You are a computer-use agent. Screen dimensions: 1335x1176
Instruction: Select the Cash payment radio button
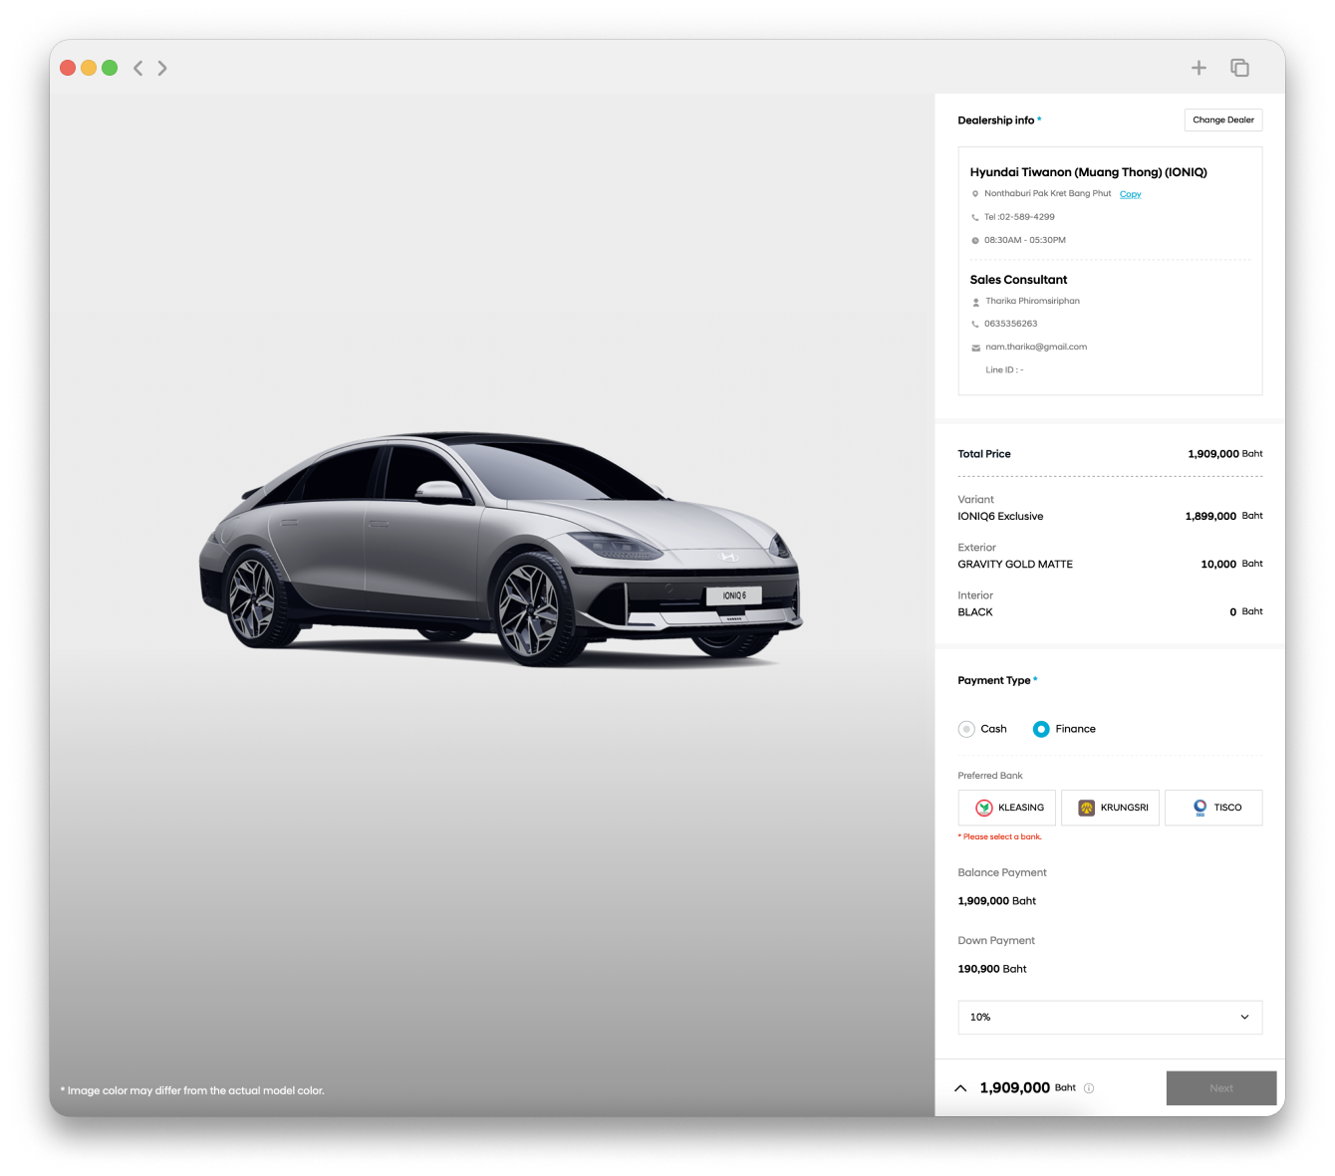966,729
